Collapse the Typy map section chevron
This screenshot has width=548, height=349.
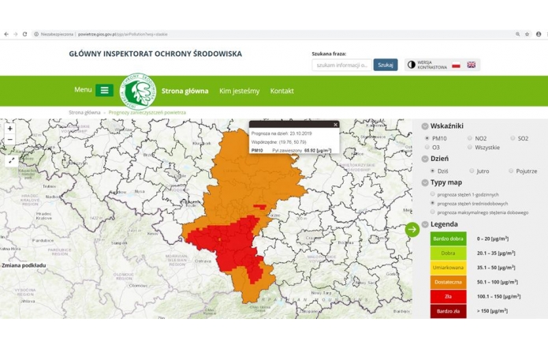tap(425, 182)
